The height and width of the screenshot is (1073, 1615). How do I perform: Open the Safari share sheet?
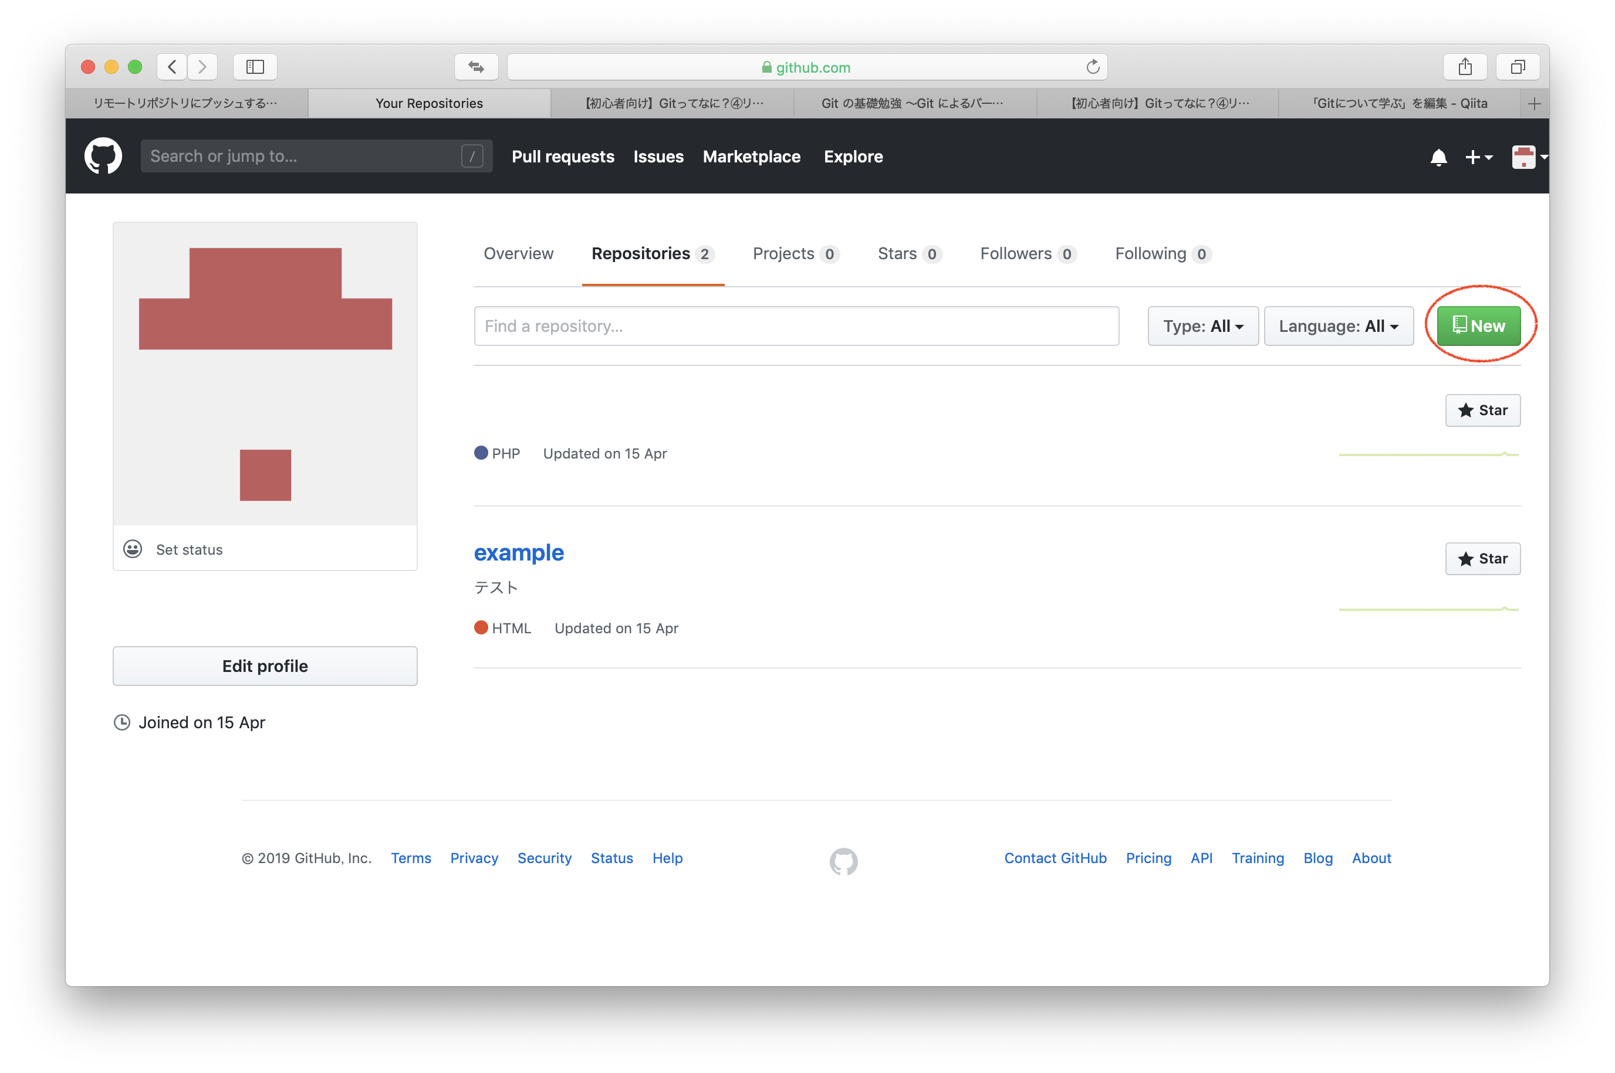pos(1465,67)
